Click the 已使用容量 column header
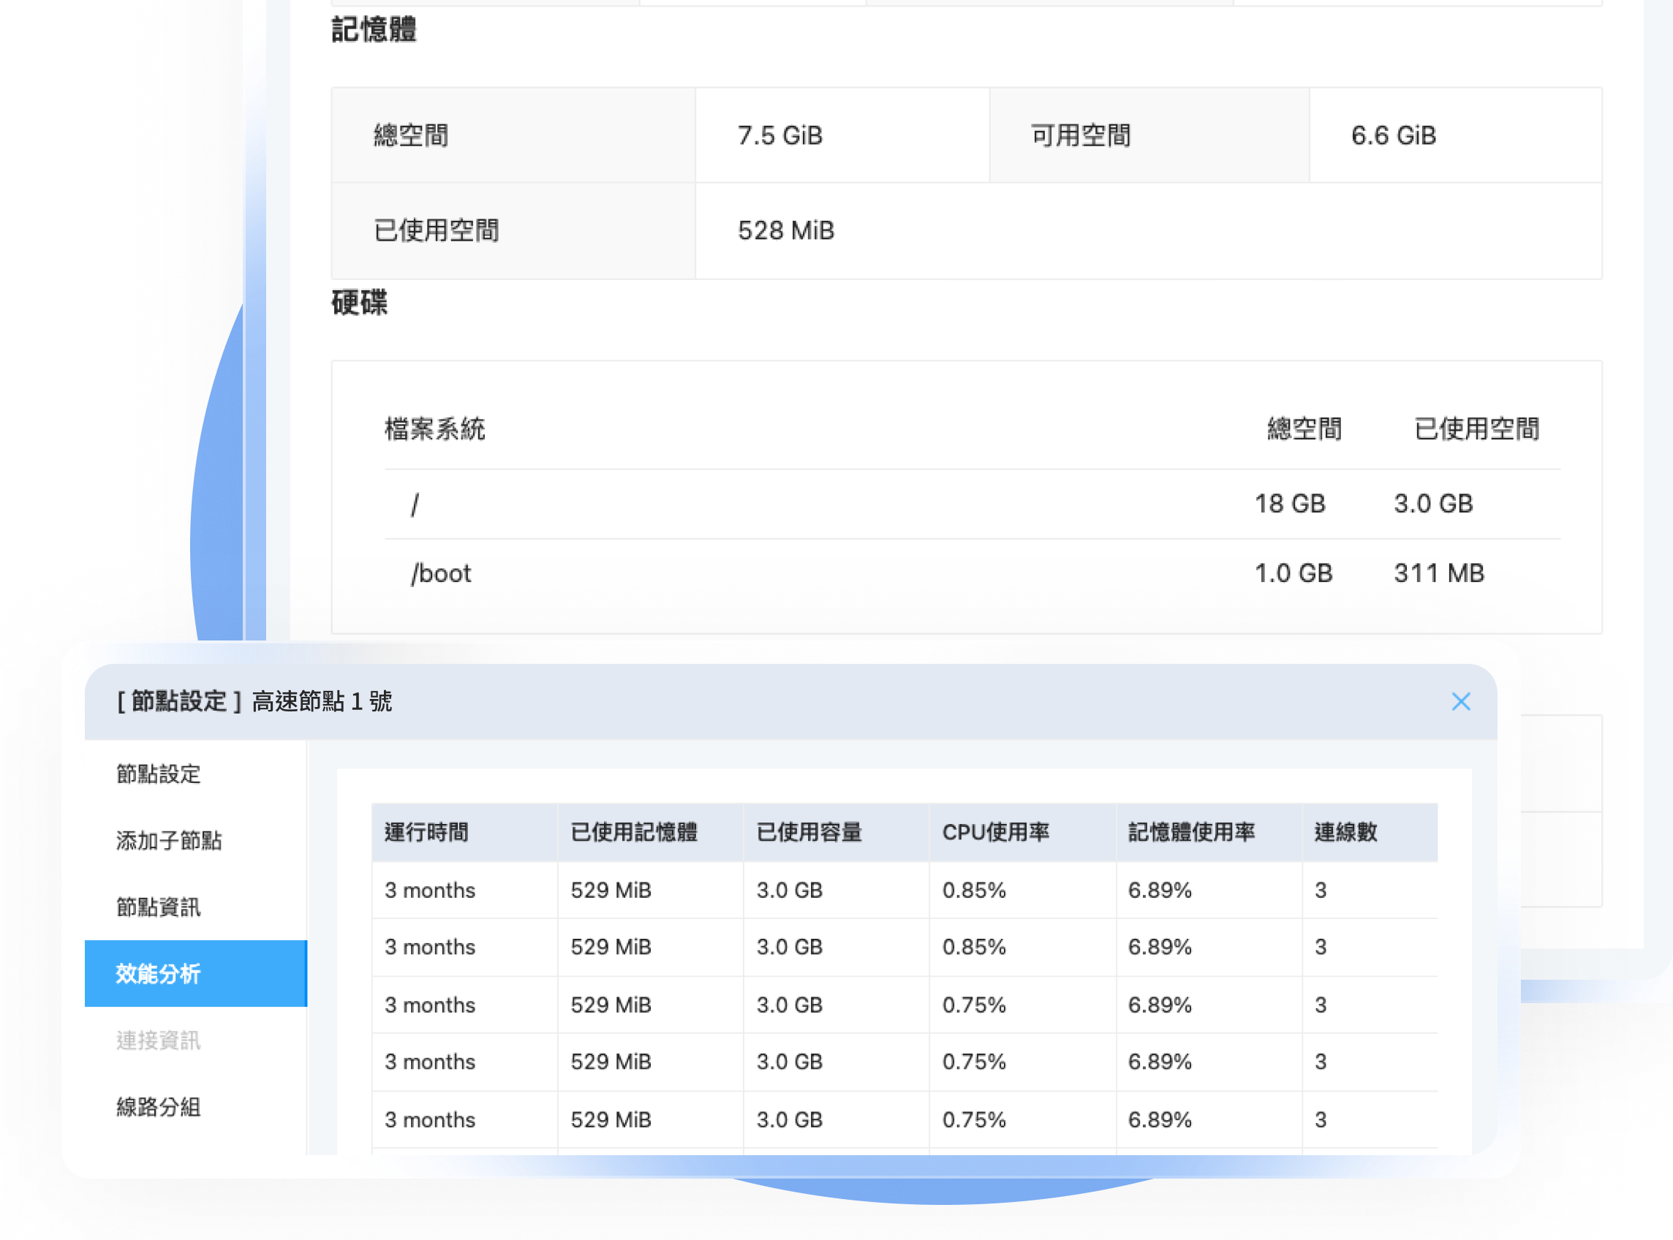The width and height of the screenshot is (1673, 1240). (809, 833)
